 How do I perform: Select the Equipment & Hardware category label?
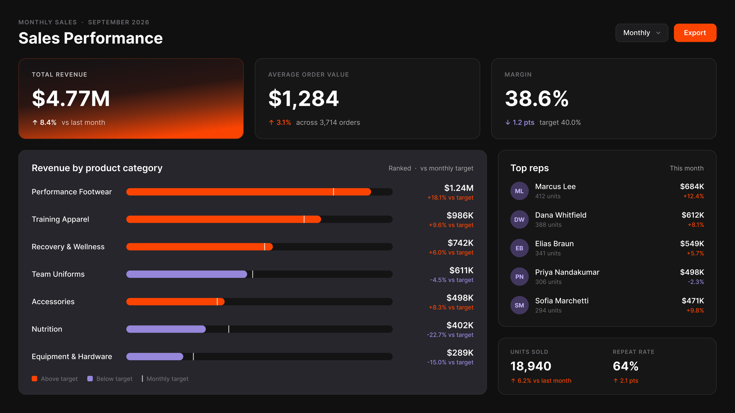pyautogui.click(x=72, y=356)
